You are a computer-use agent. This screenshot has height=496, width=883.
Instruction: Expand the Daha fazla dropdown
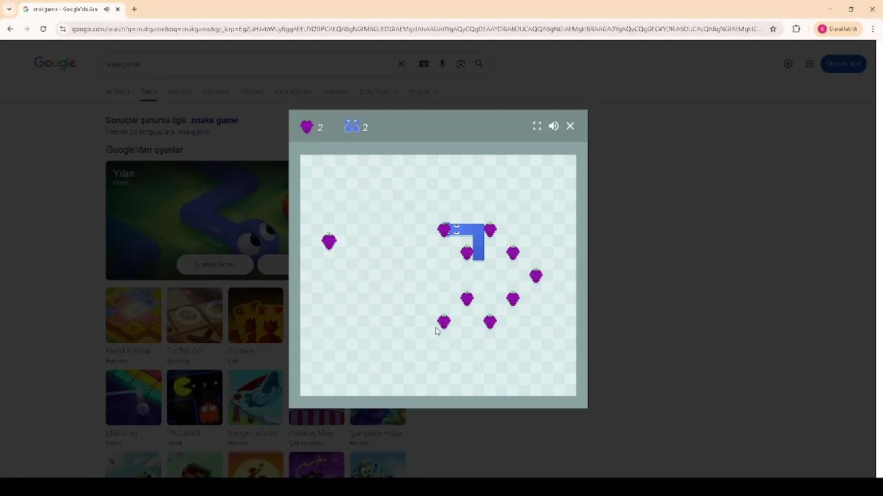377,91
